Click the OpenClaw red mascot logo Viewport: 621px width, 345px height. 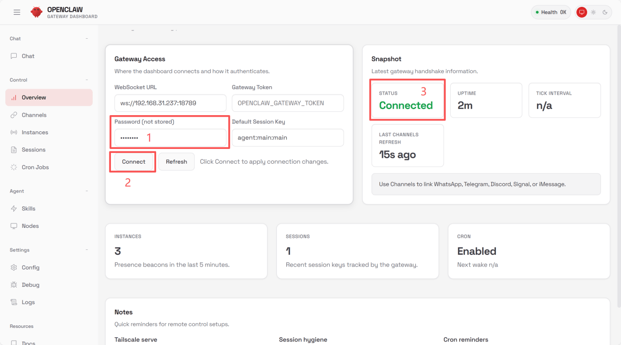coord(36,12)
